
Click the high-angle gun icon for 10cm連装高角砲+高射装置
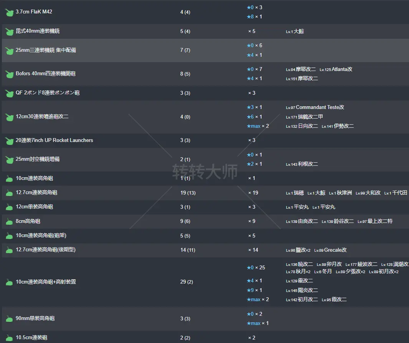[x=9, y=282]
